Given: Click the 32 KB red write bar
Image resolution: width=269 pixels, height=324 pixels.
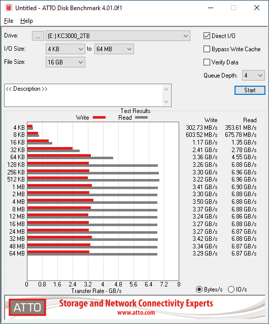Looking at the screenshot, I should pyautogui.click(x=50, y=148).
